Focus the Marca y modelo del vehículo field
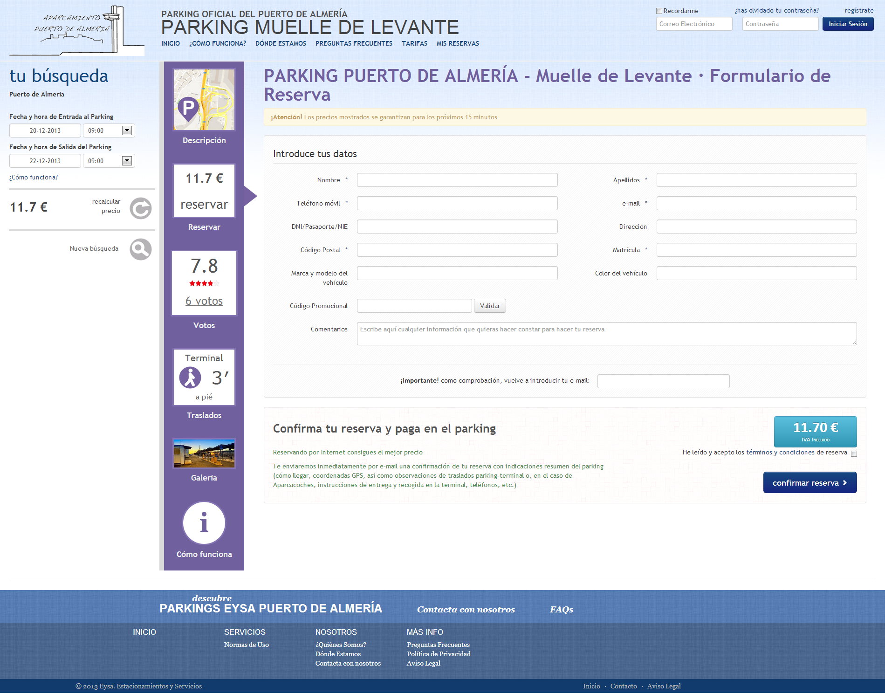Image resolution: width=885 pixels, height=694 pixels. [457, 273]
